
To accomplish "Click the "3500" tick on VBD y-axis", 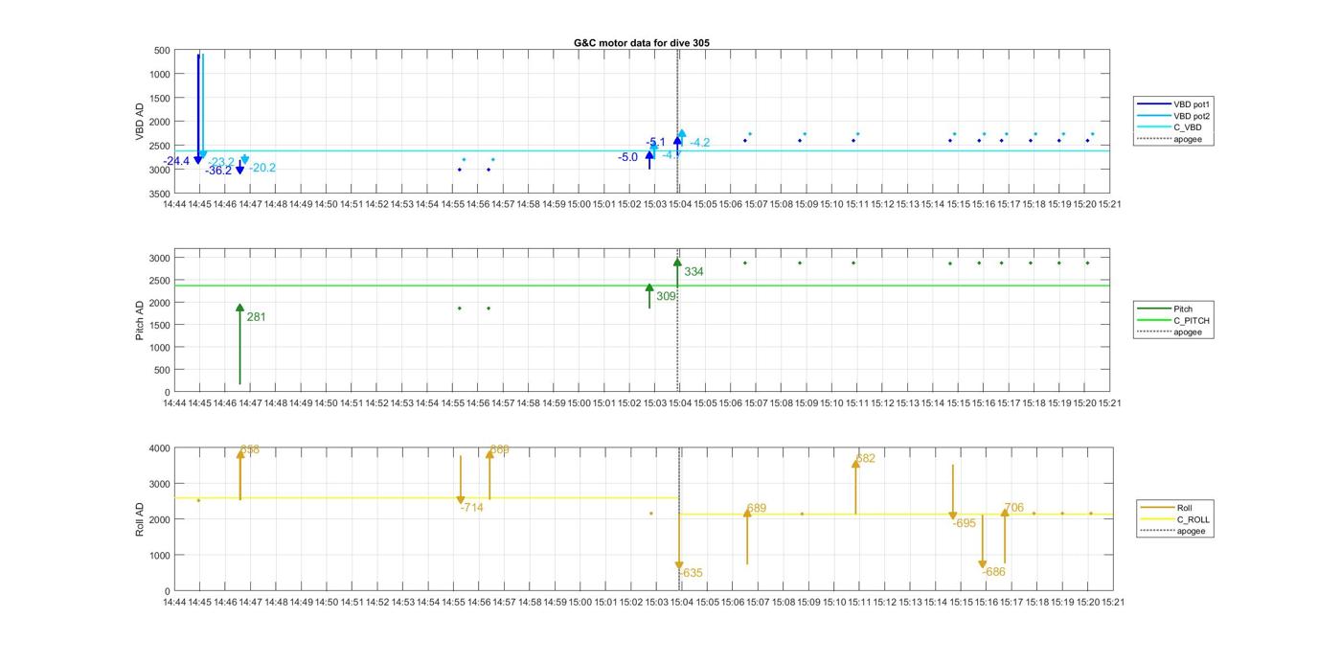I will point(159,194).
